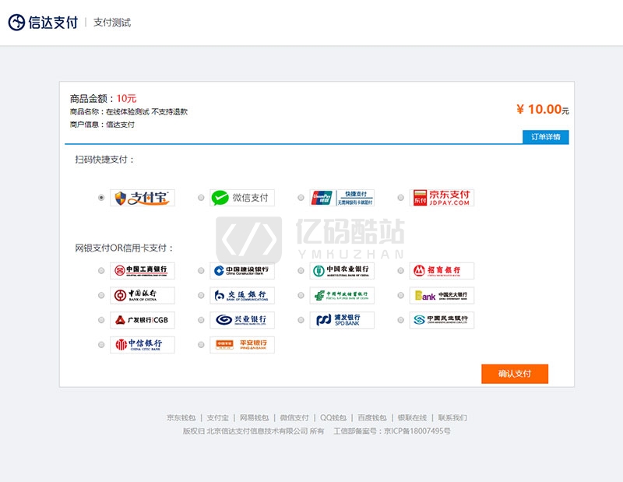623x482 pixels.
Task: Open the 联系我们 footer link
Action: click(452, 417)
